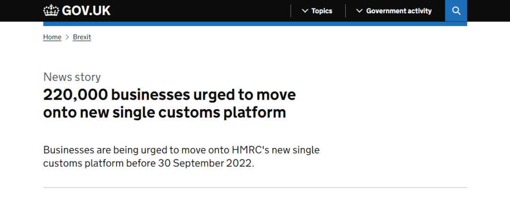Click the headline '220,000 businesses urged to move'
The image size is (510, 198).
pos(170,95)
